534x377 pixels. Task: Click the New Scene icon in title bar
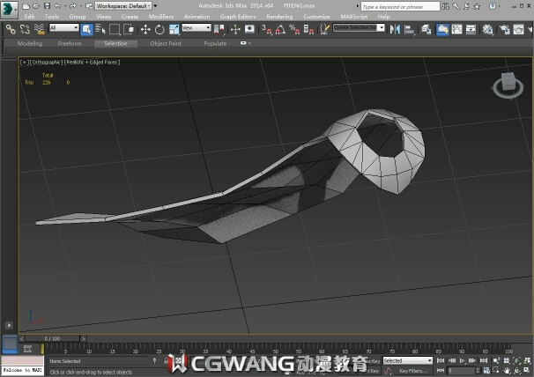coord(26,6)
